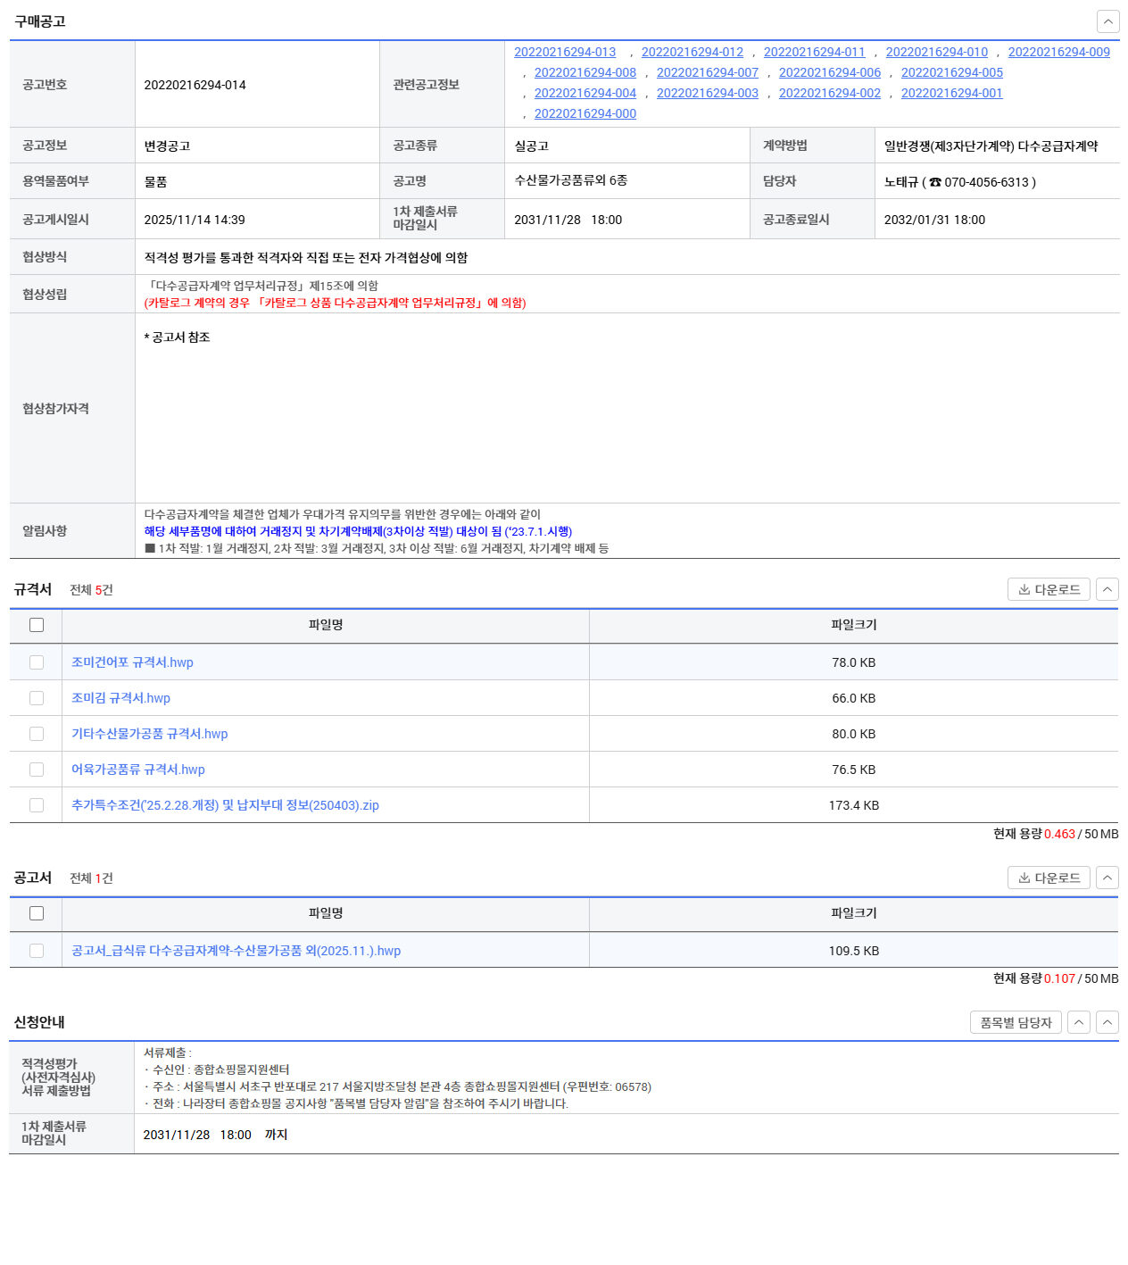This screenshot has height=1265, width=1128.
Task: Download the 규격서 files
Action: 1049,589
